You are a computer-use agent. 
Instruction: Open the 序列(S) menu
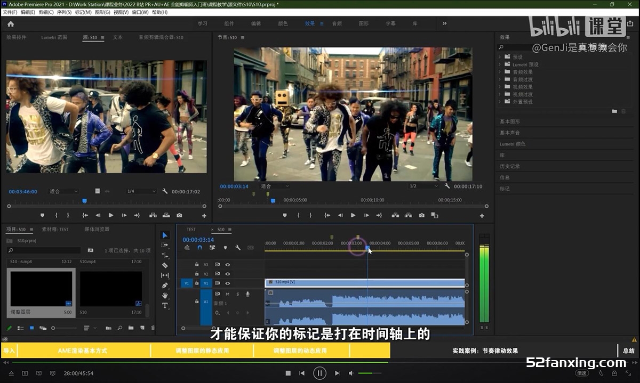tap(63, 12)
